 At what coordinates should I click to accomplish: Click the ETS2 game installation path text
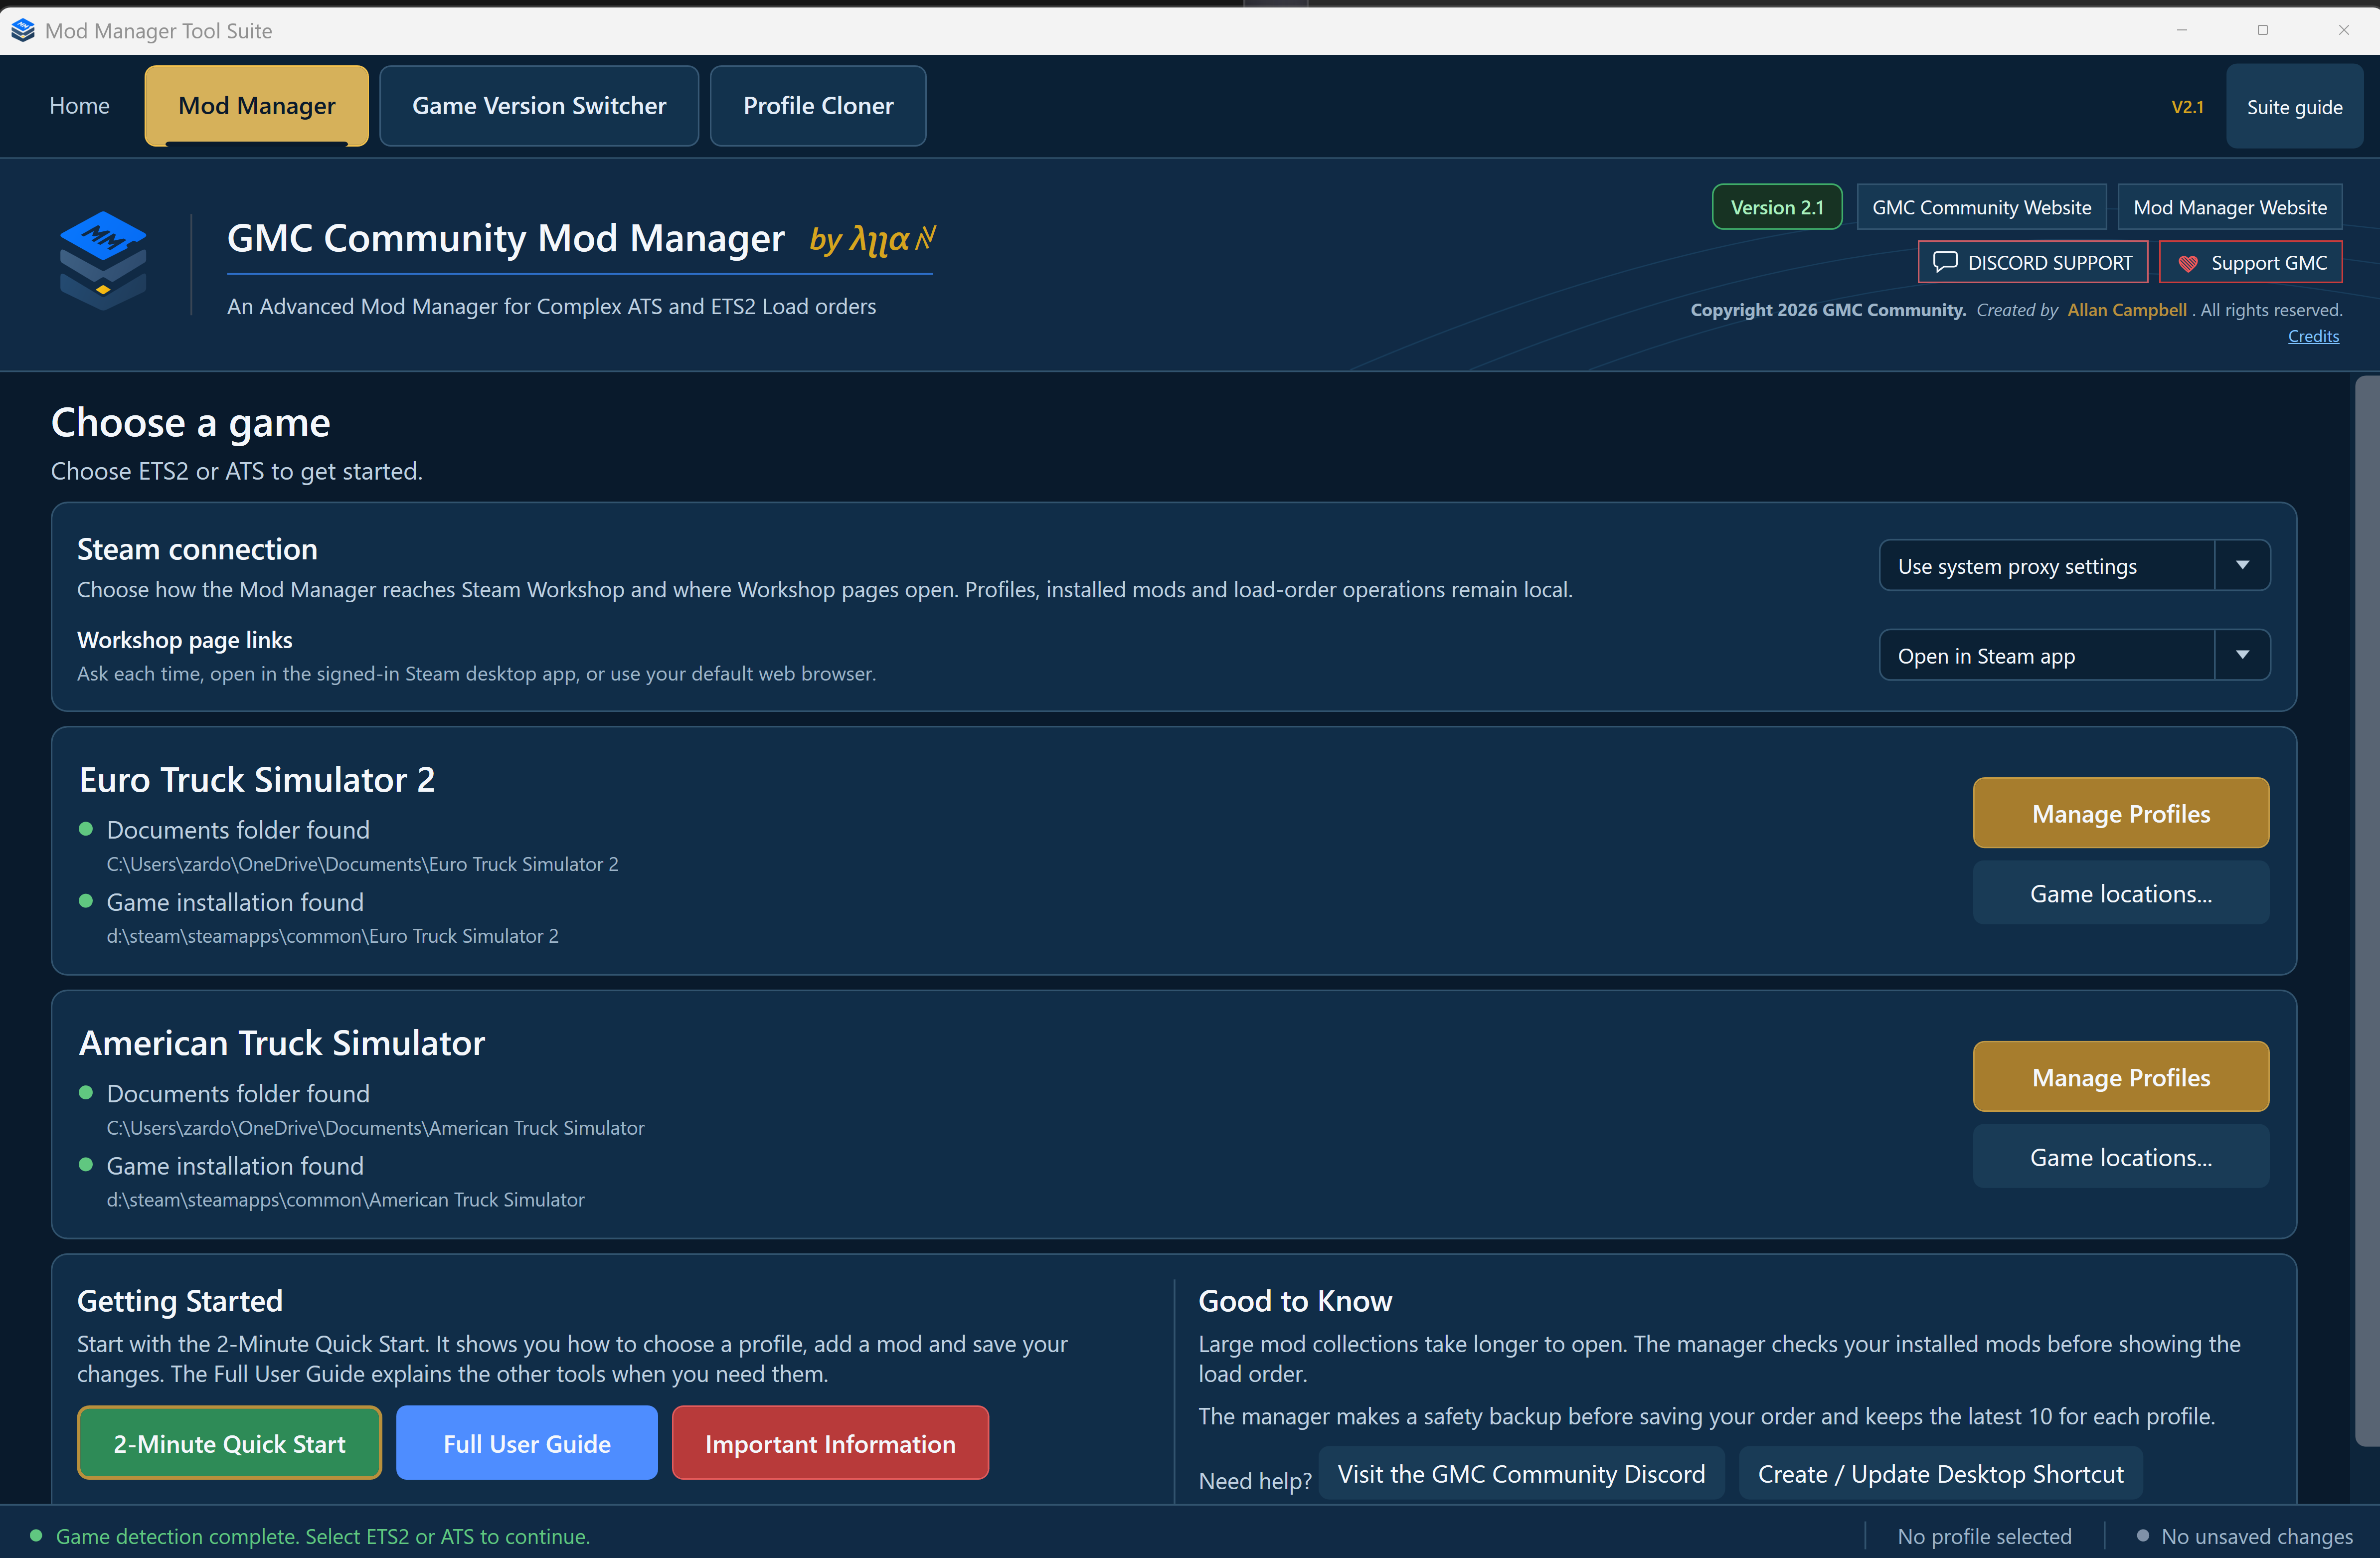tap(332, 936)
